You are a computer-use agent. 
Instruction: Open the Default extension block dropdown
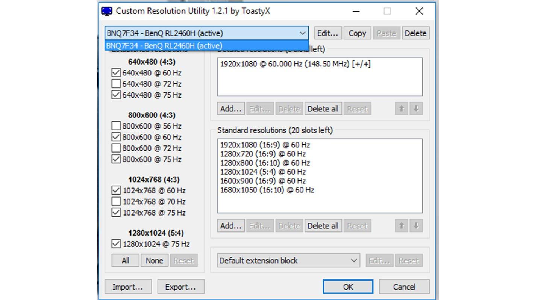(288, 260)
